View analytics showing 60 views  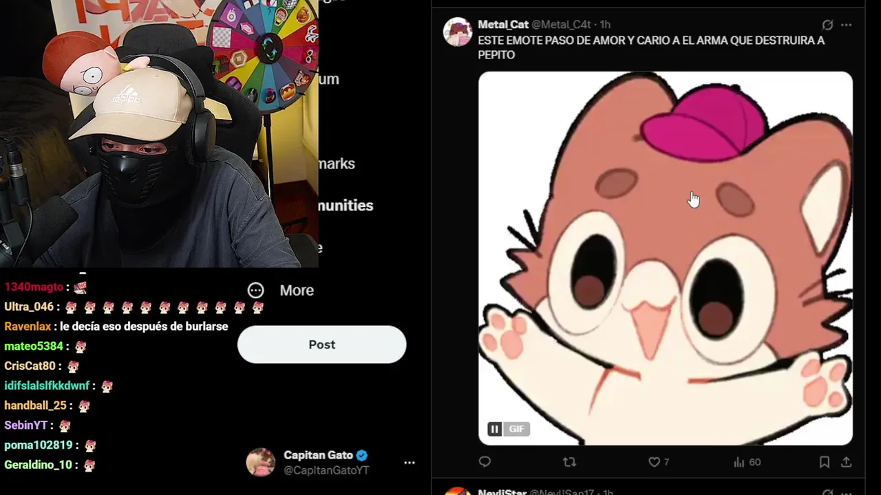747,462
